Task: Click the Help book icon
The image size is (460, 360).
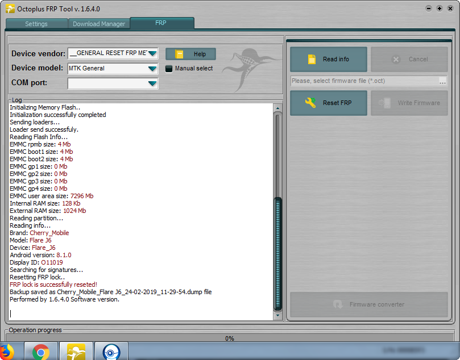Action: coord(179,54)
